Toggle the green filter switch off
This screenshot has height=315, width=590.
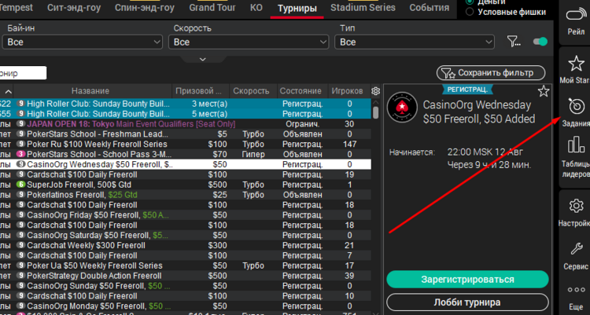[540, 42]
